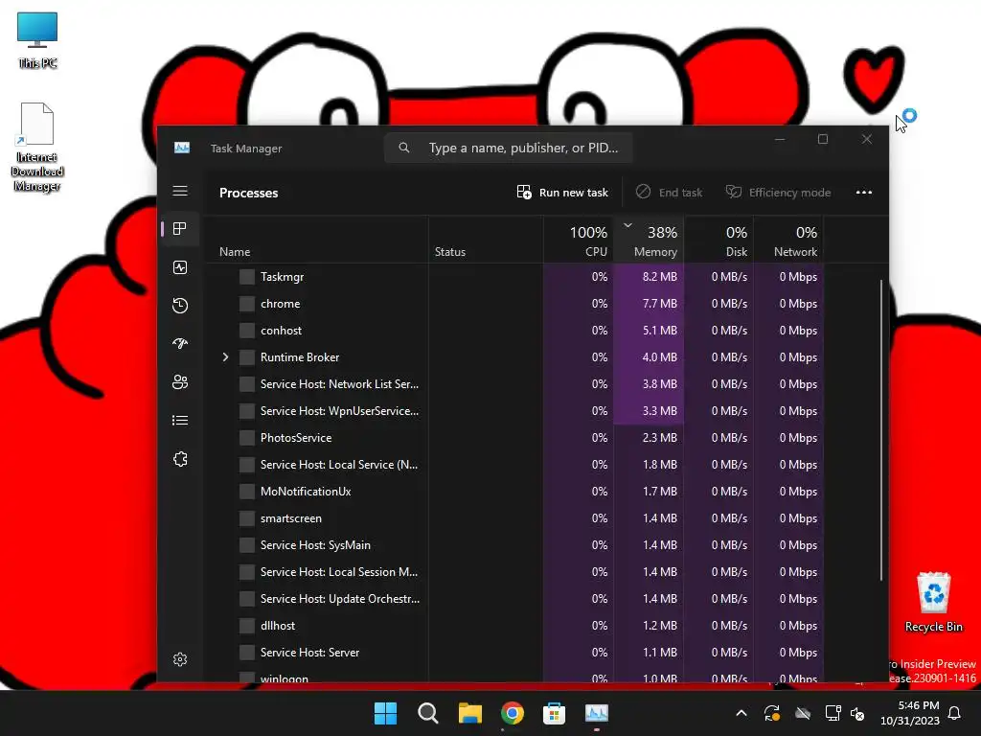Select the Runtime Broker process row
The image size is (981, 736).
pos(514,357)
